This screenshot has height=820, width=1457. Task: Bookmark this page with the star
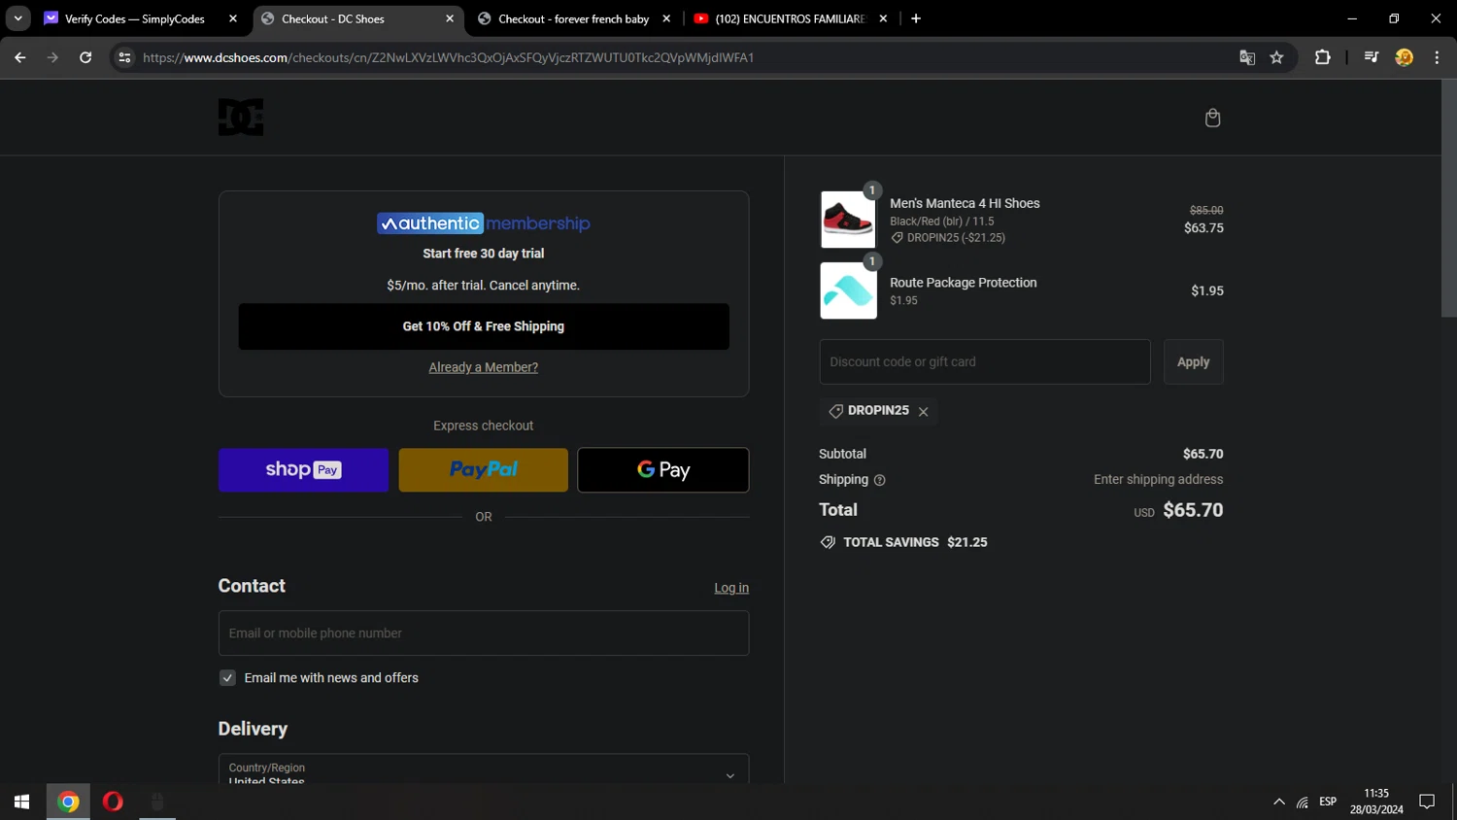pos(1276,57)
